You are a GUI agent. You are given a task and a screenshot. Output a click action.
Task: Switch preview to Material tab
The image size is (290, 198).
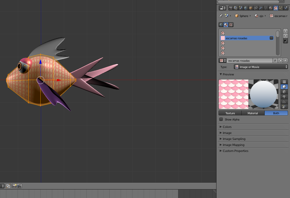[x=253, y=113]
